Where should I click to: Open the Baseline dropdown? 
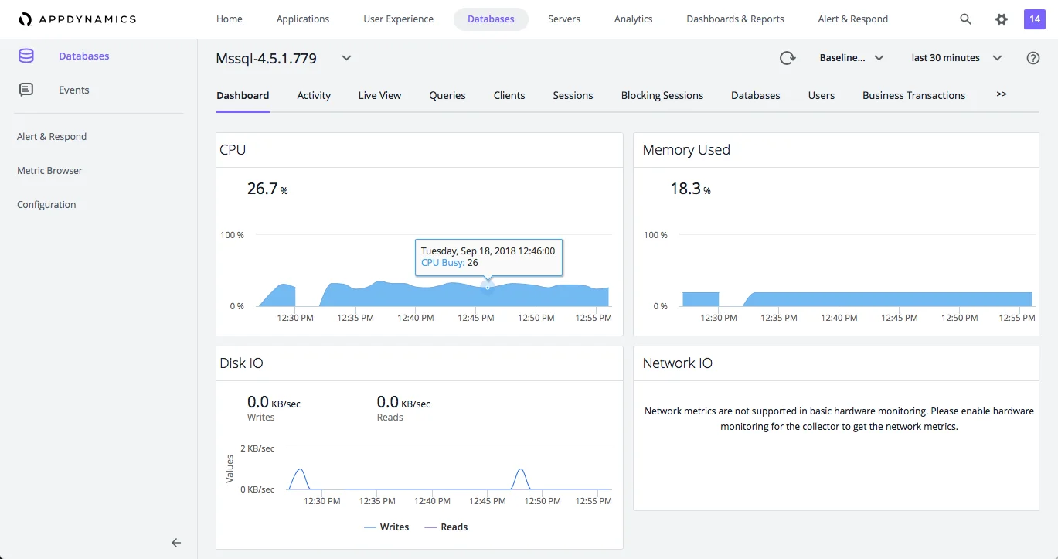click(x=851, y=57)
